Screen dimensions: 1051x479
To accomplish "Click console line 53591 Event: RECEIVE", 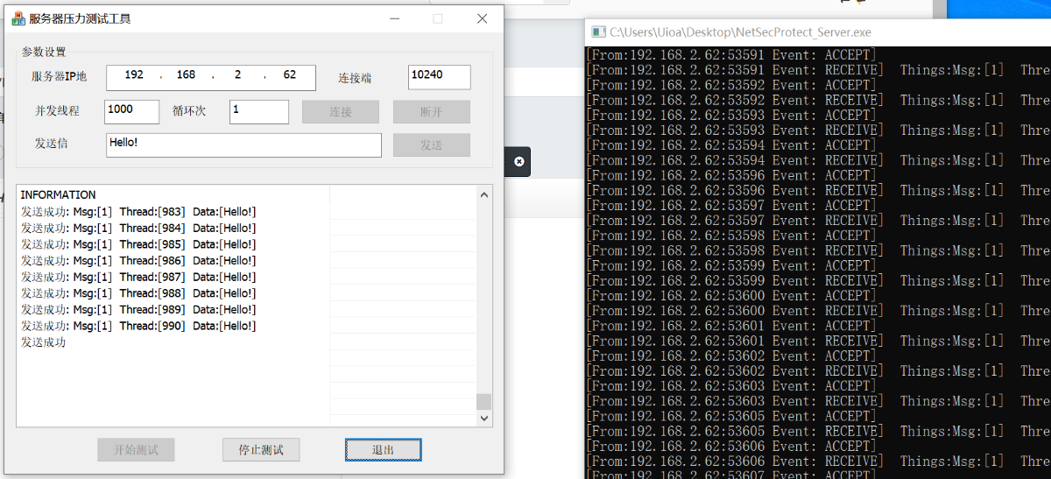I will tap(736, 70).
